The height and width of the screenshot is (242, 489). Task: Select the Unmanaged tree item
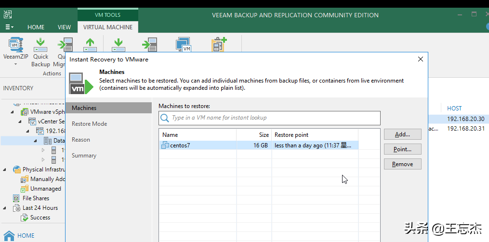(x=46, y=189)
